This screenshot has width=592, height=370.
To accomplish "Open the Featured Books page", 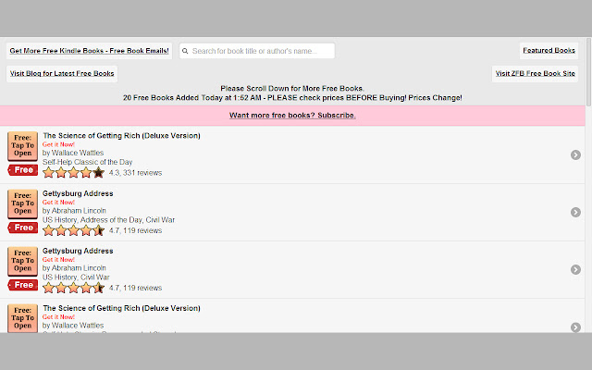I will point(549,51).
